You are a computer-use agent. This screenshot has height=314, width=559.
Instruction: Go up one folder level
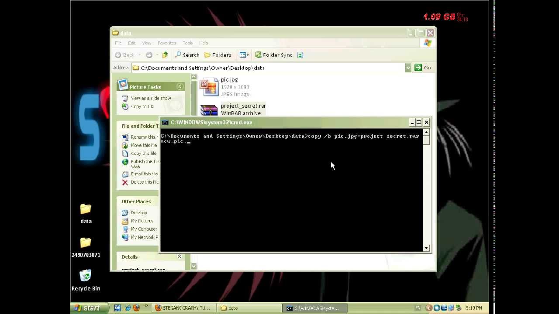165,55
